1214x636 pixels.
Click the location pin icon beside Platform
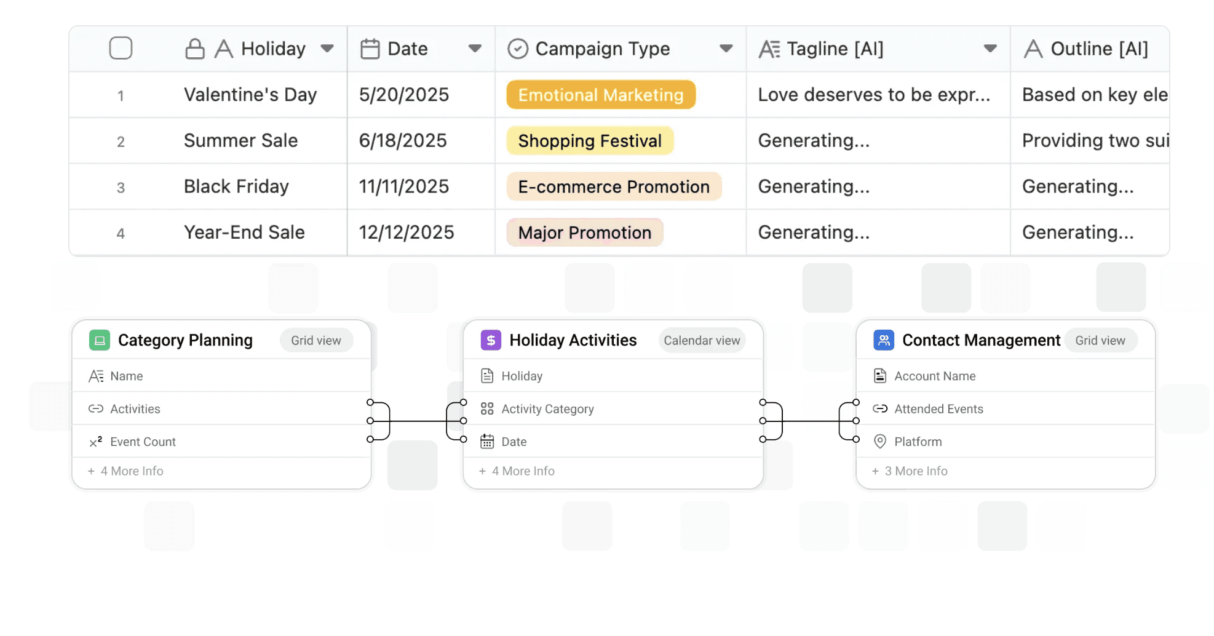click(x=880, y=442)
